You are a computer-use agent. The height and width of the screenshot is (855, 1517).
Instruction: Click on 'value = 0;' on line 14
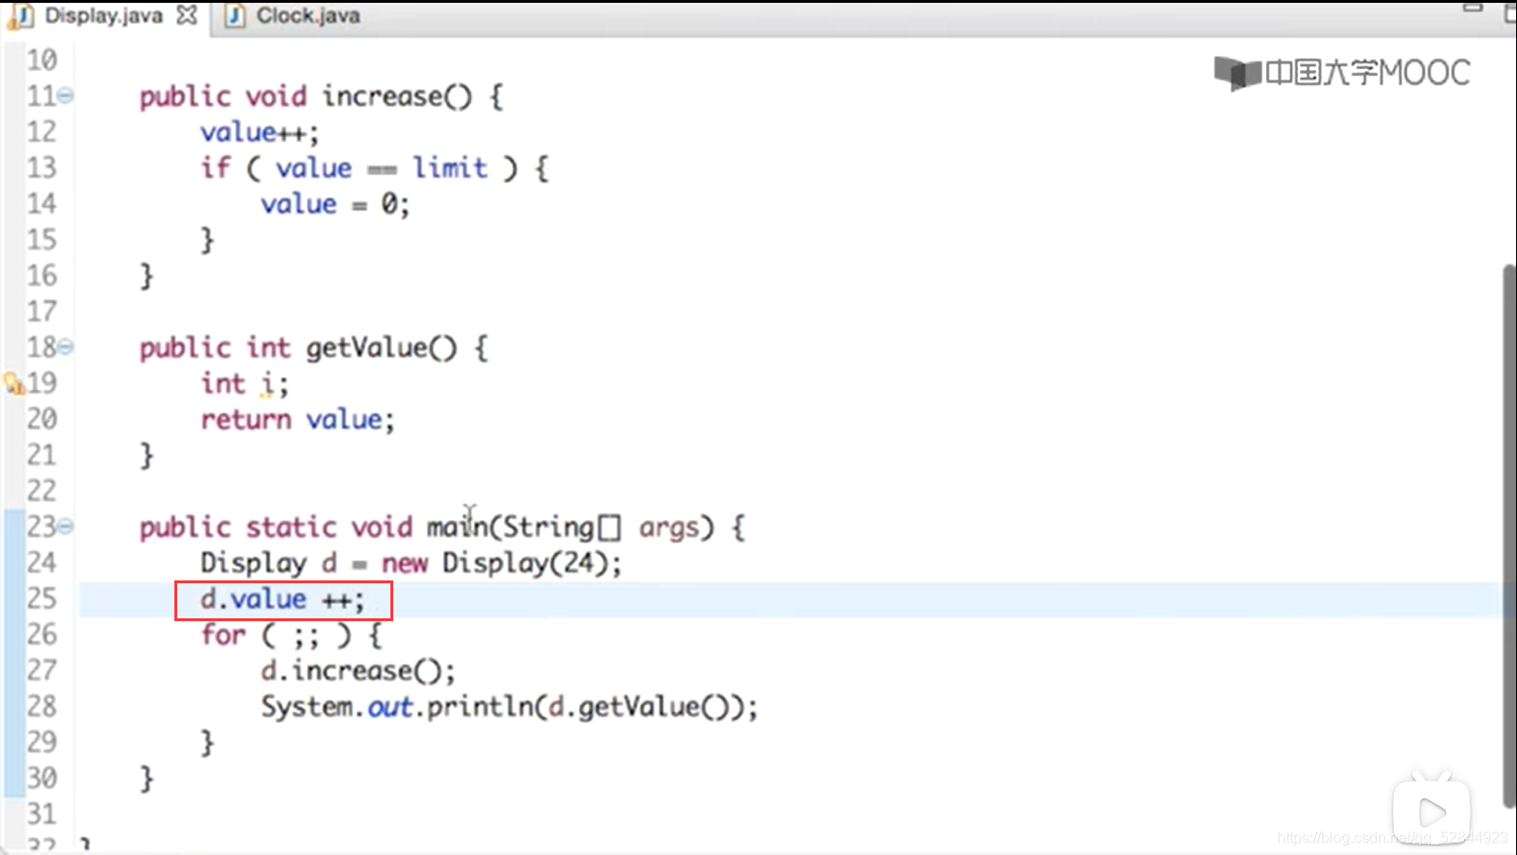point(335,204)
